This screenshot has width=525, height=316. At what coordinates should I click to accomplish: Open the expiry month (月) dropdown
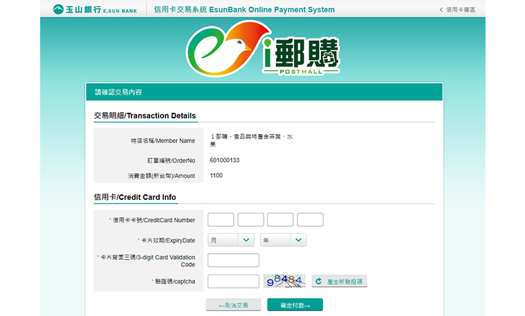(231, 240)
